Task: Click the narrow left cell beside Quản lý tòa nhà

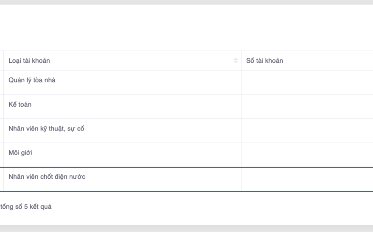Action: (x=1, y=83)
